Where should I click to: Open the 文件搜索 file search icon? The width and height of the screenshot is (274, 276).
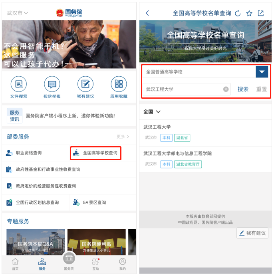coord(19,84)
